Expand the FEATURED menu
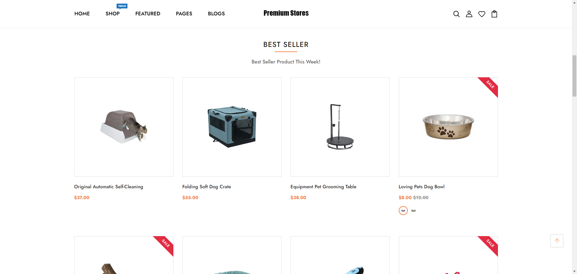The height and width of the screenshot is (274, 577). click(148, 14)
